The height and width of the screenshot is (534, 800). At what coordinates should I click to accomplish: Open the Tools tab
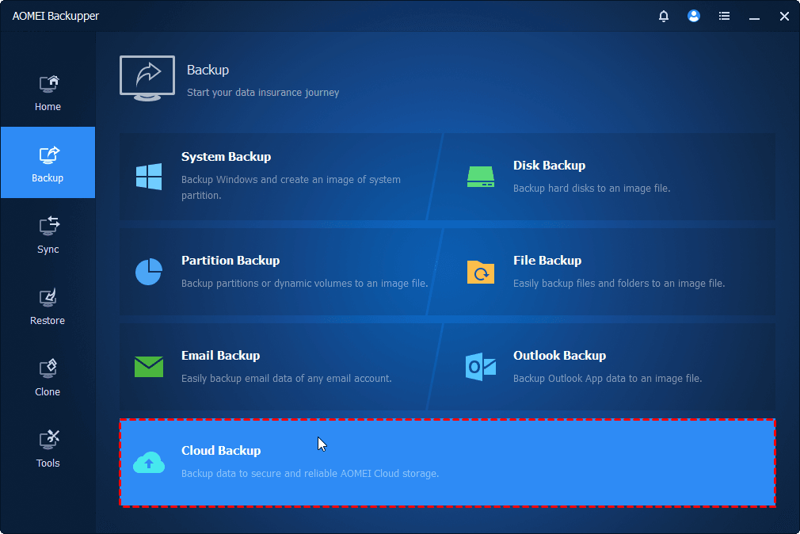tap(48, 448)
